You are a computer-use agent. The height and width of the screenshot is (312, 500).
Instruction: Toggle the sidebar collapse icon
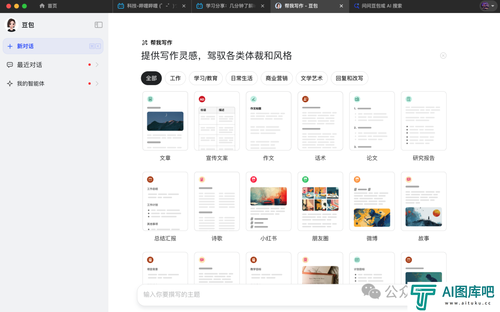(99, 25)
